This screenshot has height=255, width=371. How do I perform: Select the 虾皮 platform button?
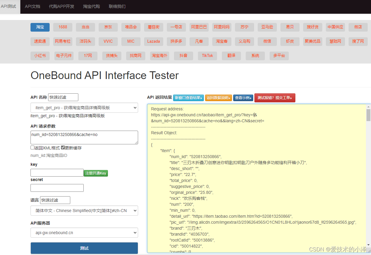point(290,41)
